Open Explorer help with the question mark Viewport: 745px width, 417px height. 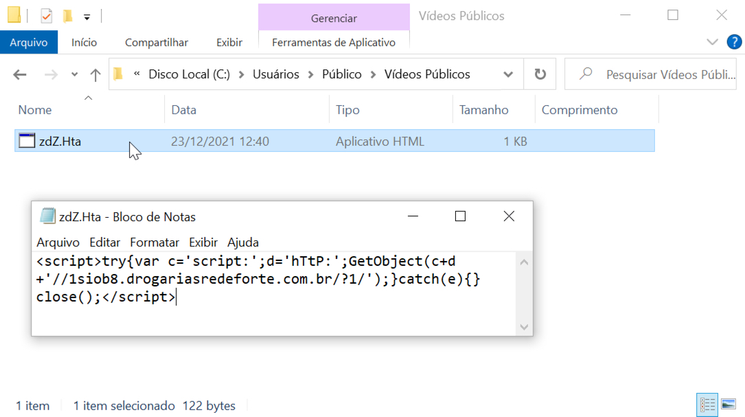(x=734, y=43)
